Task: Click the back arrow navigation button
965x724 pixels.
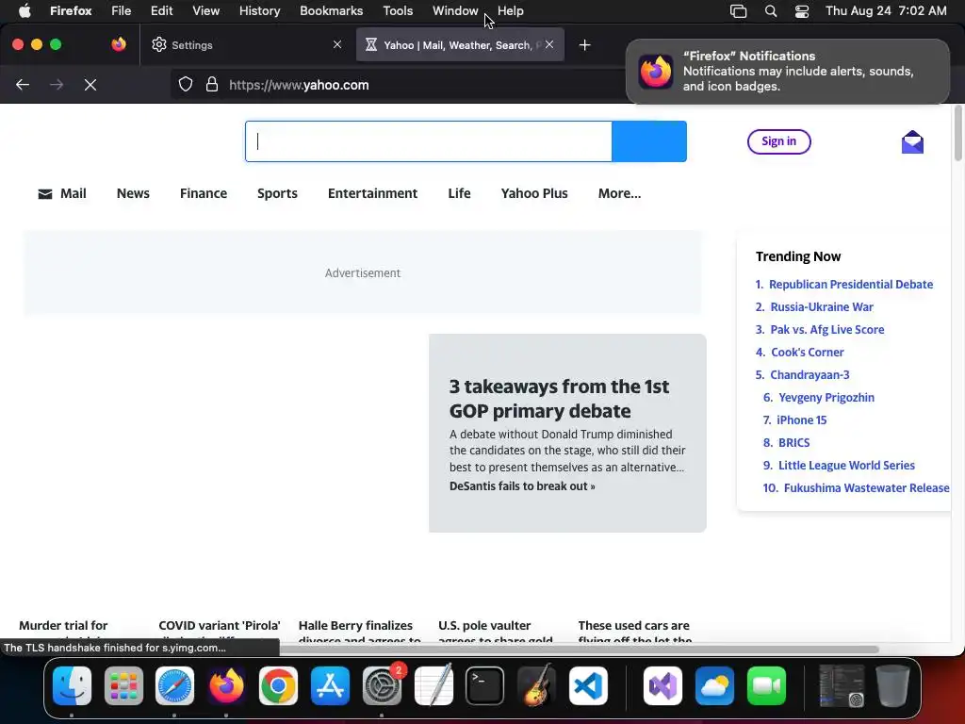Action: tap(23, 85)
